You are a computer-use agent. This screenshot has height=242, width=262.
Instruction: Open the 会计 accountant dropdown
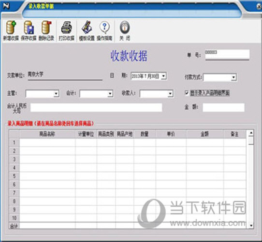click(110, 93)
